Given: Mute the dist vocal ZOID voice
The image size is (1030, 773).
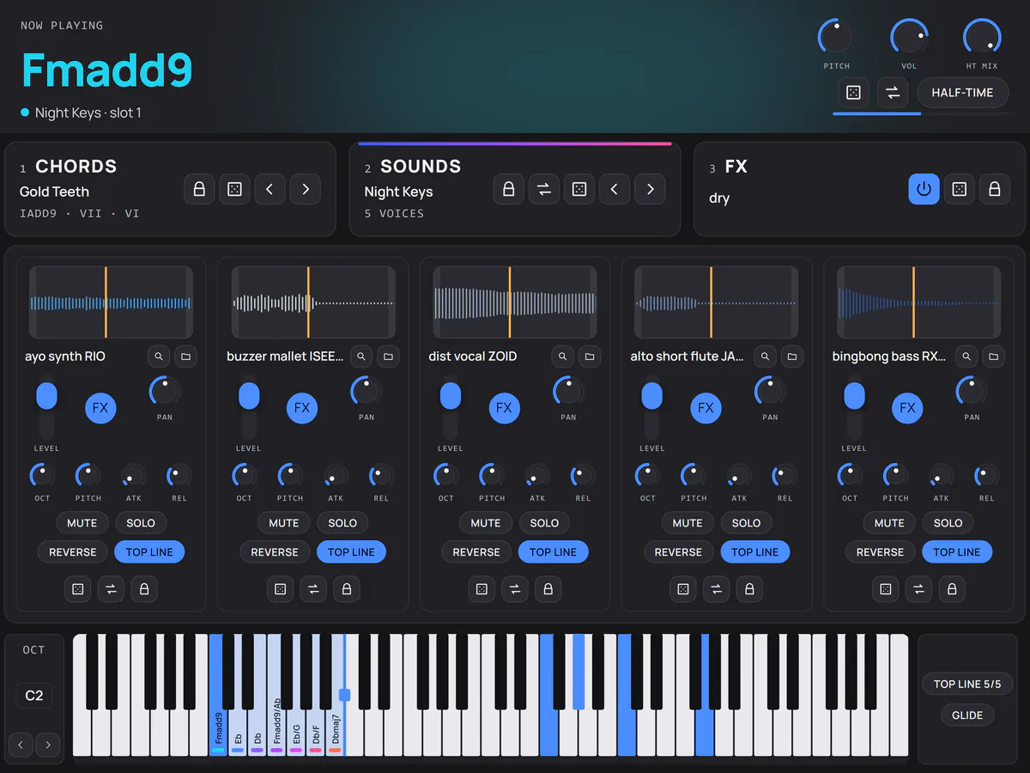Looking at the screenshot, I should (486, 523).
